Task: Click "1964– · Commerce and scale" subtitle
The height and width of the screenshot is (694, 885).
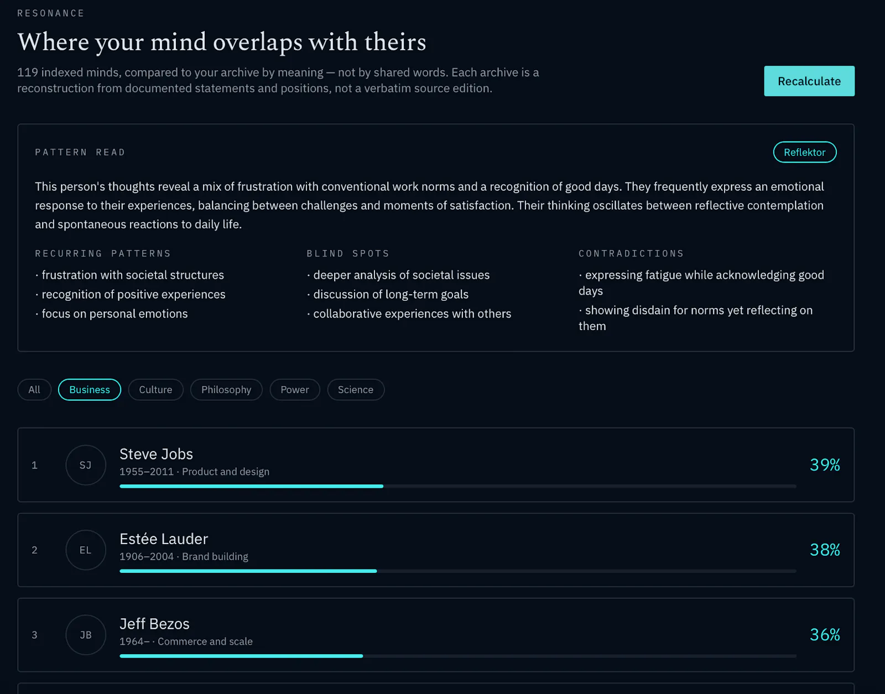Action: [186, 641]
